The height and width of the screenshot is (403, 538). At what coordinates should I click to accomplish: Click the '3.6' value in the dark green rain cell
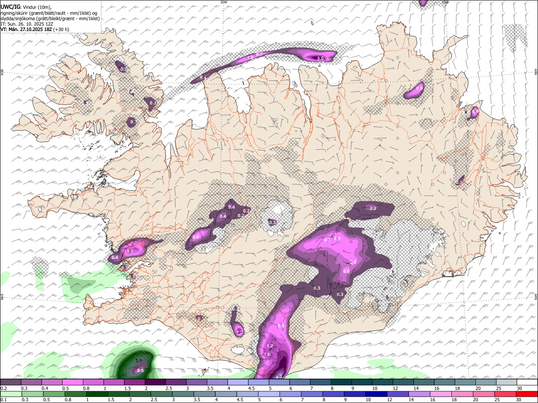(x=140, y=361)
